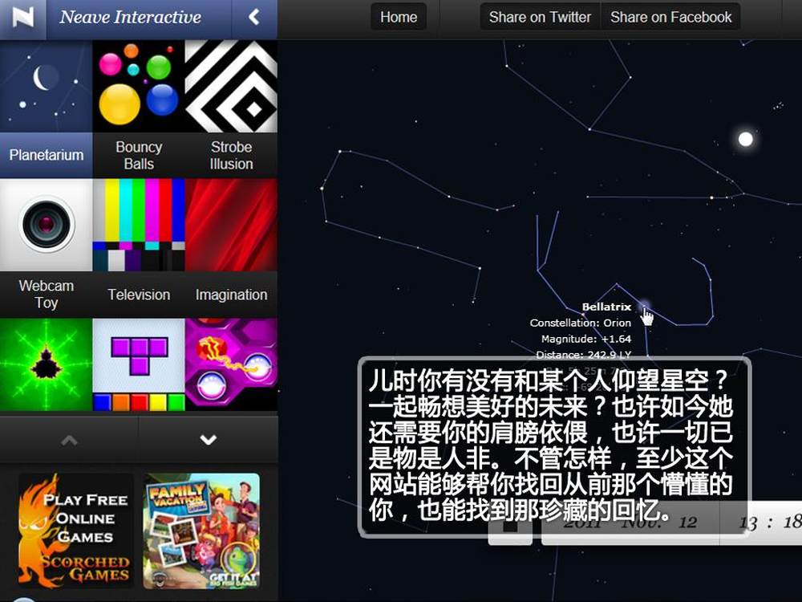Open the magenta hexagon game icon

(x=231, y=364)
